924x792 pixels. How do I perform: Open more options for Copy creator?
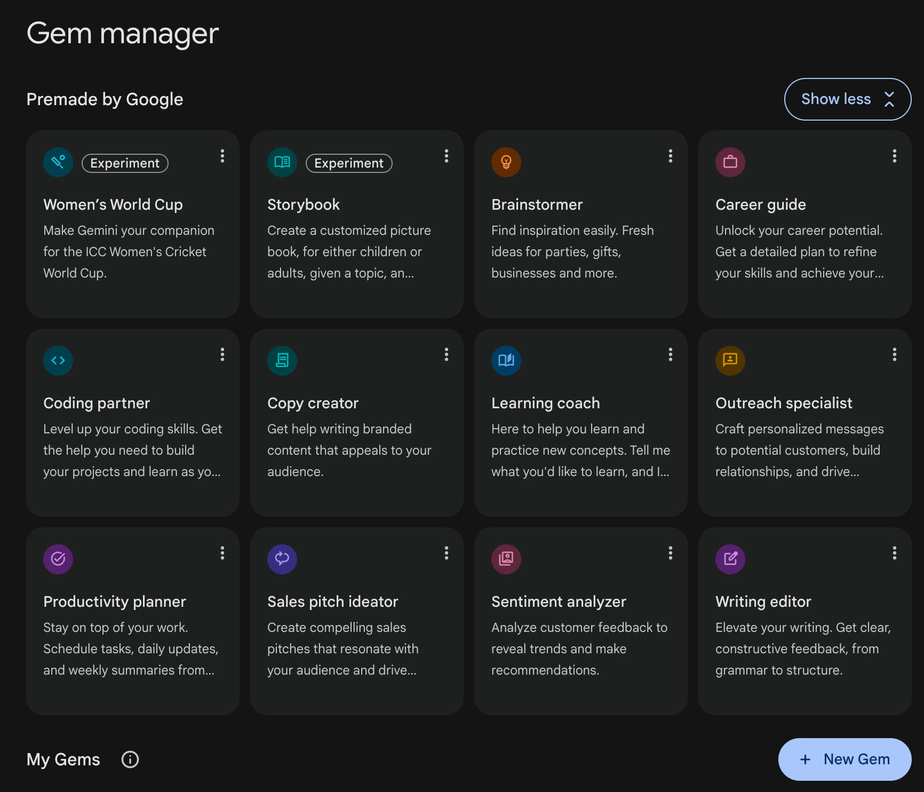click(447, 354)
